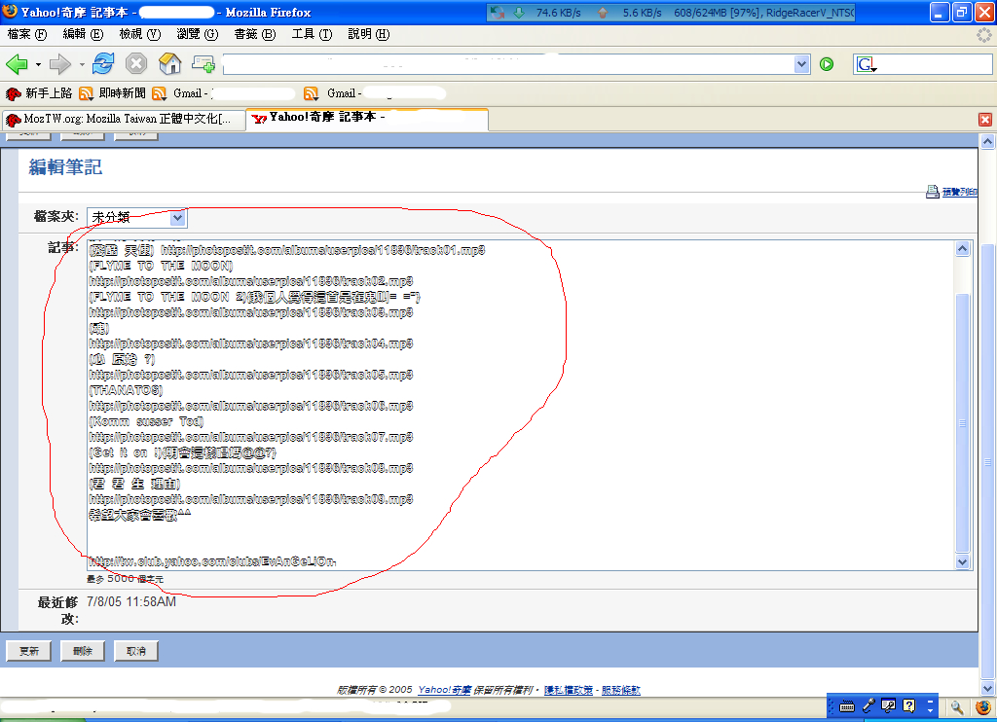Click the note textarea scroll-down arrow

pyautogui.click(x=962, y=561)
